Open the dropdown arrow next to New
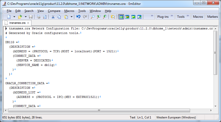This screenshot has height=122, width=221. [x=14, y=17]
